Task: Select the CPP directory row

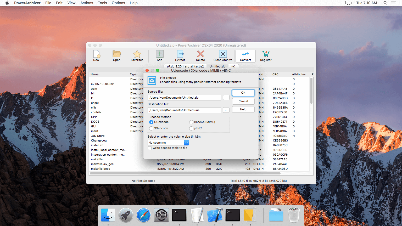Action: 94,117
